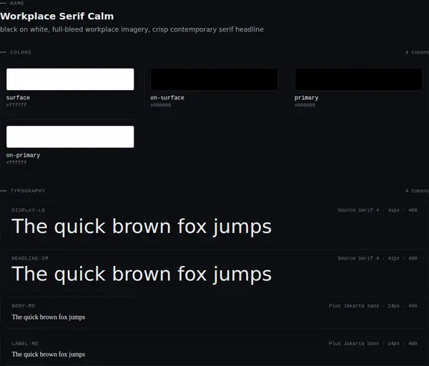
Task: Click the black on-surface color swatch
Action: [x=214, y=79]
